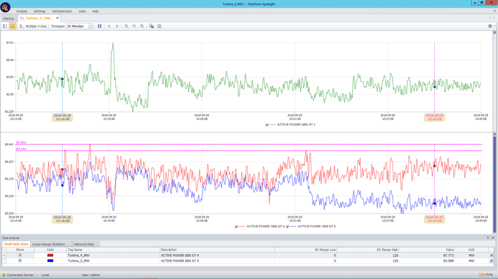The height and width of the screenshot is (279, 498).
Task: Click the 89.244 magenta limit line label
Action: 21,149
